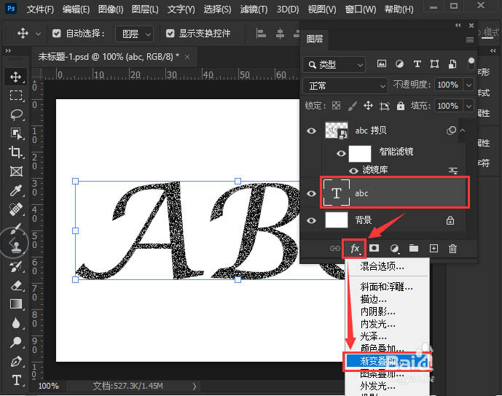Select the Frame tool

(x=16, y=171)
